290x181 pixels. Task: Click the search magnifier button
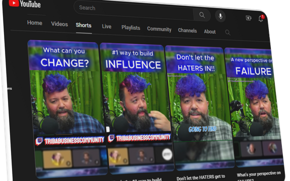click(202, 15)
